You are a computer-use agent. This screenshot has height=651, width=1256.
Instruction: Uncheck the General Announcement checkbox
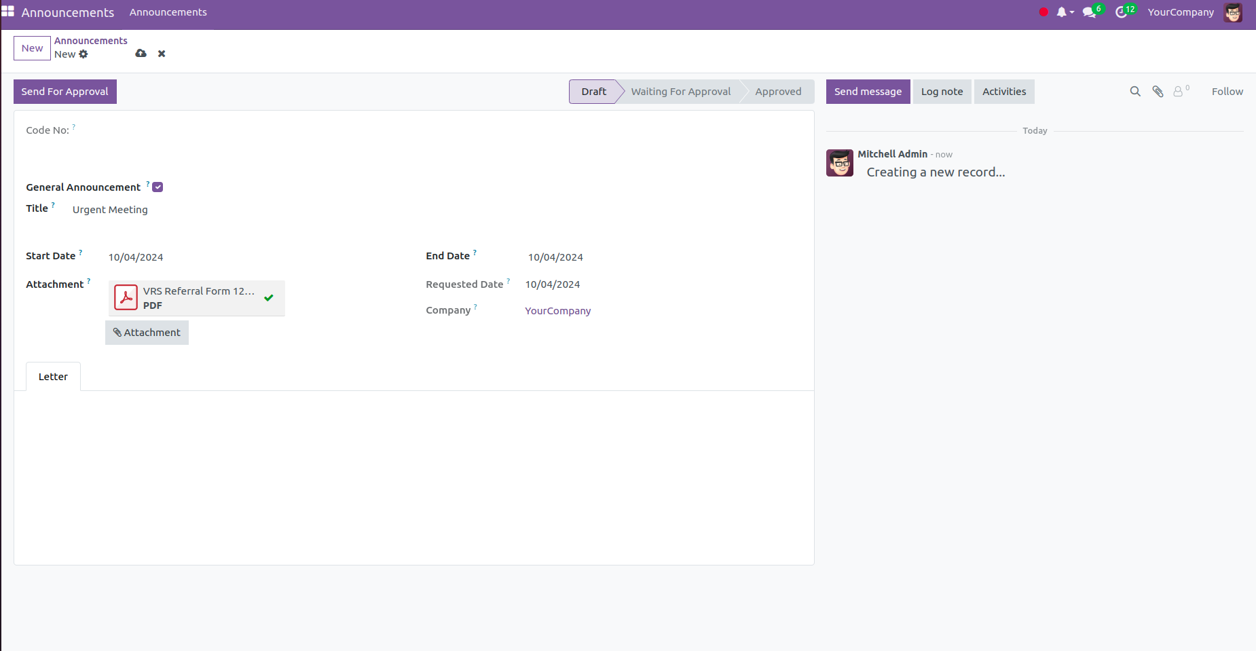pyautogui.click(x=158, y=187)
